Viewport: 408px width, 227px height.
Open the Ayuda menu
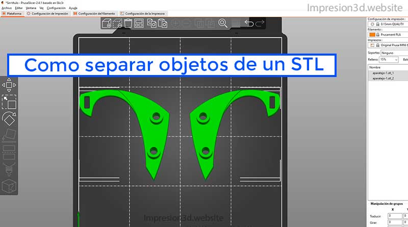73,8
